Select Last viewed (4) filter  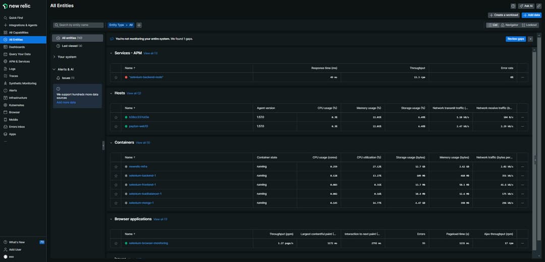tap(78, 46)
